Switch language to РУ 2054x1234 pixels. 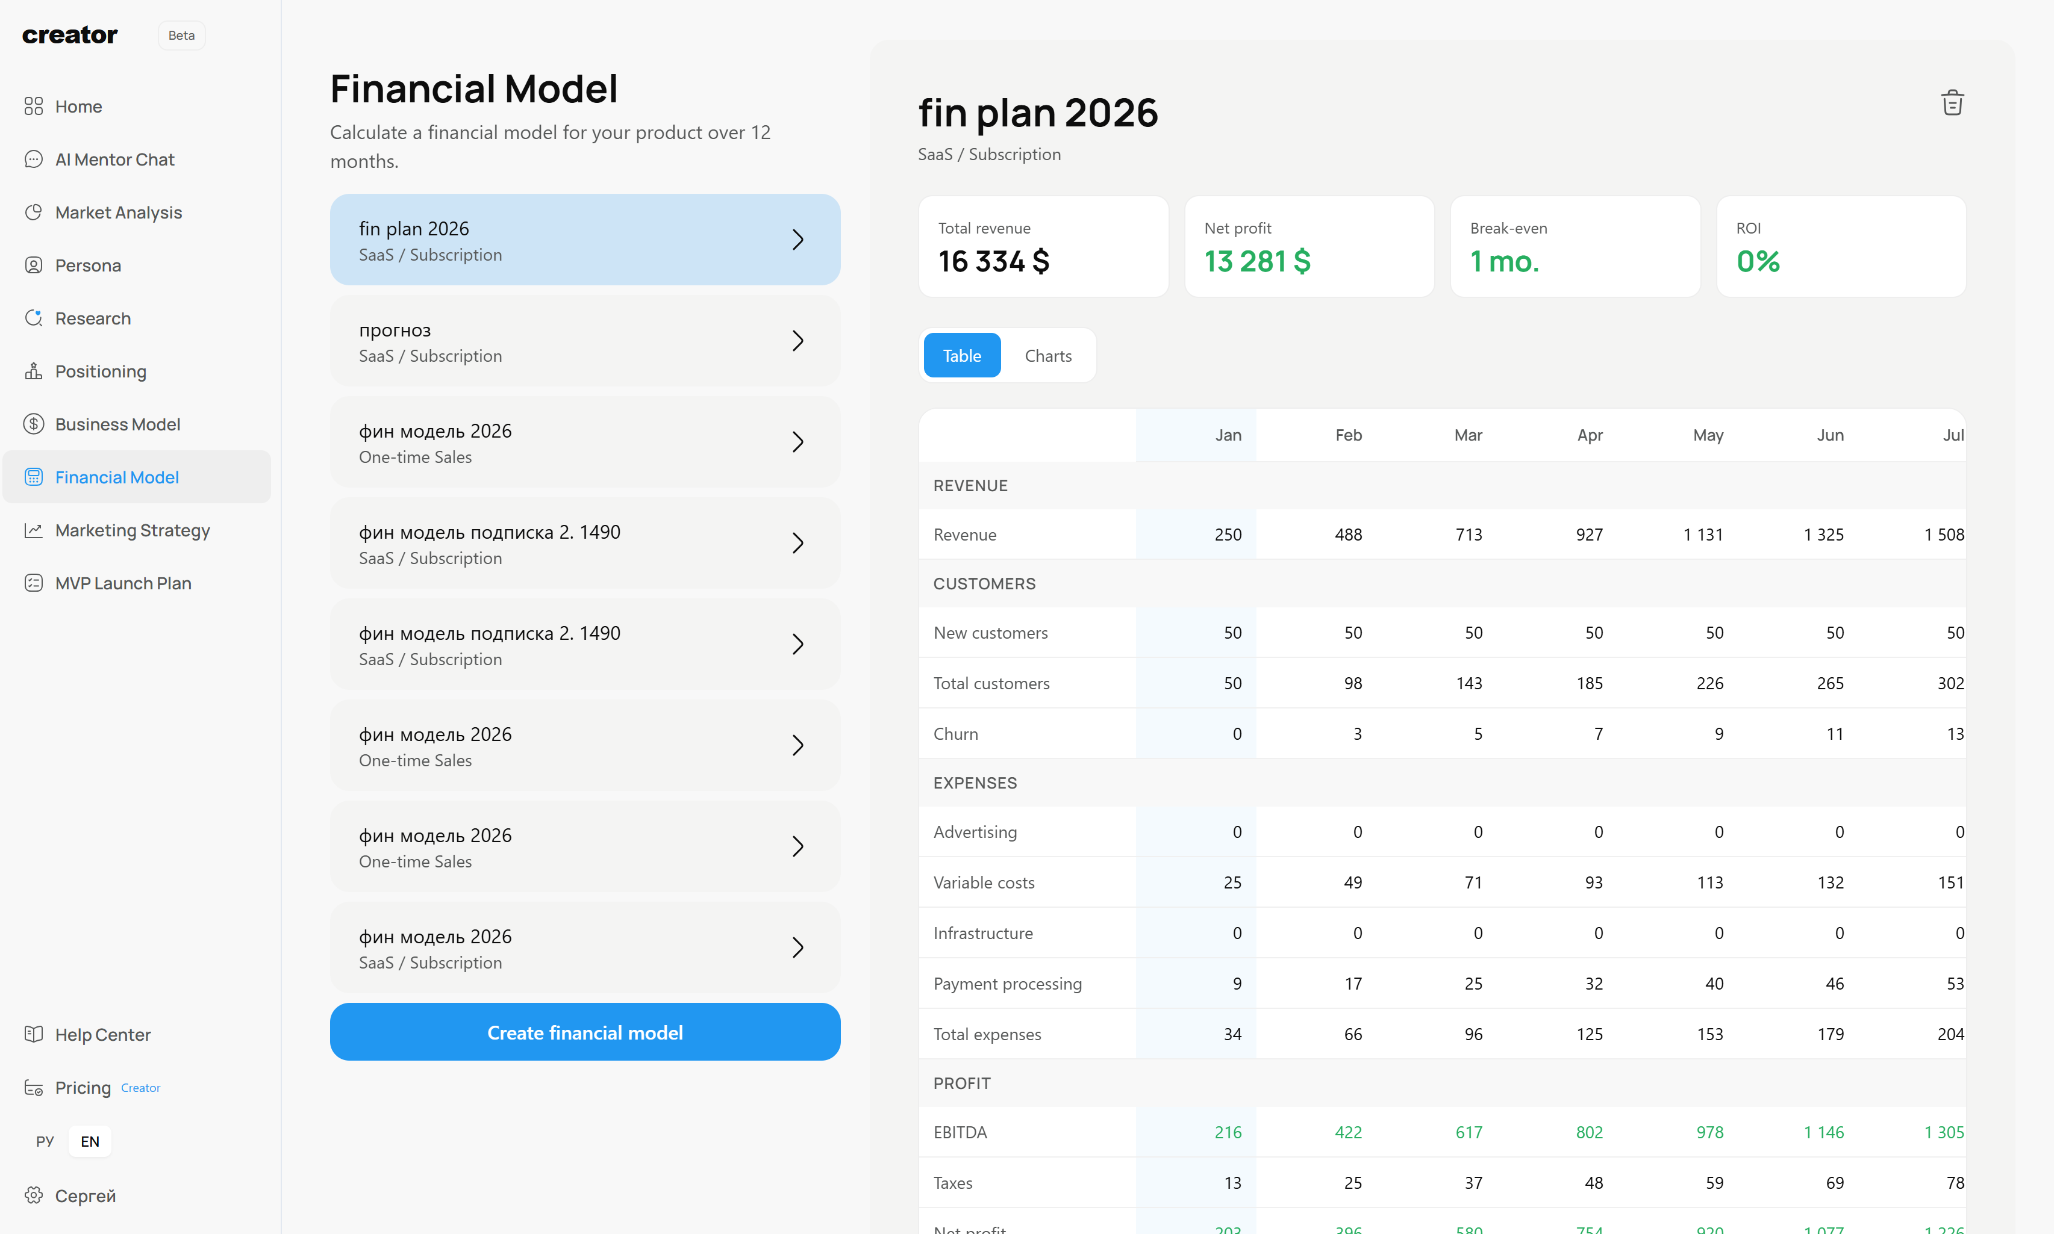point(45,1141)
